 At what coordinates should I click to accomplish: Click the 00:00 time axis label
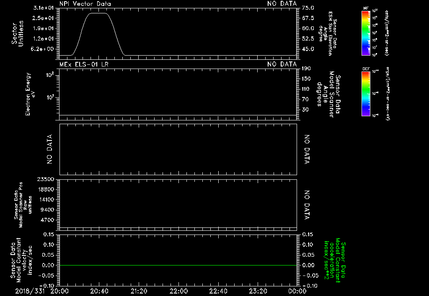click(x=297, y=291)
